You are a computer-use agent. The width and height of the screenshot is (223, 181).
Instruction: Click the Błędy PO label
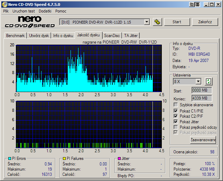pyautogui.click(x=126, y=176)
